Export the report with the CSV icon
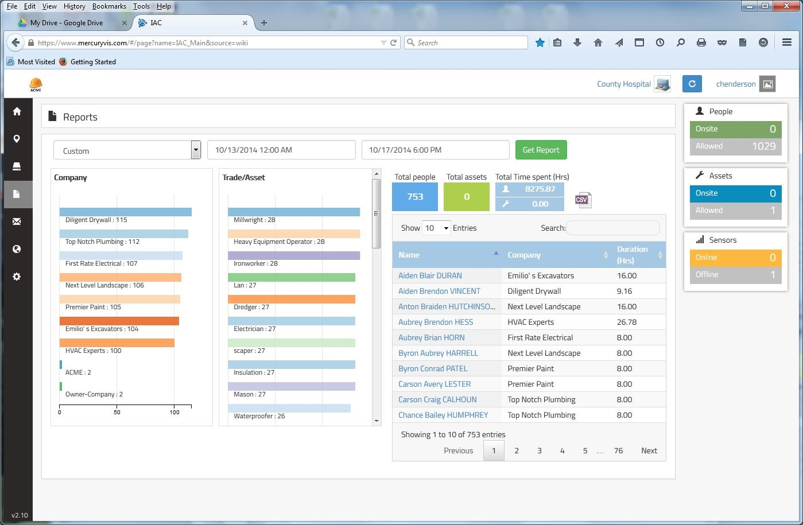Viewport: 803px width, 525px height. [x=583, y=200]
